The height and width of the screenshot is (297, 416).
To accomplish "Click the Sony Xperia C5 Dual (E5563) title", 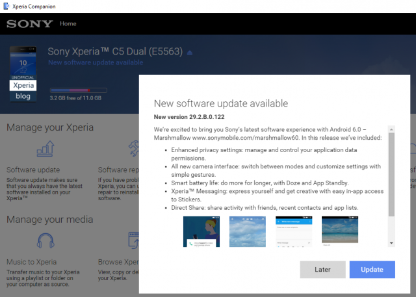I will coord(115,51).
